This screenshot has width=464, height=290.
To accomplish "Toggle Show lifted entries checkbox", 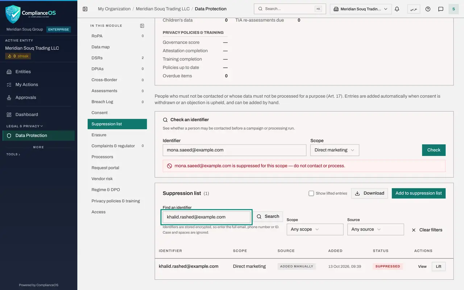I will (x=311, y=193).
